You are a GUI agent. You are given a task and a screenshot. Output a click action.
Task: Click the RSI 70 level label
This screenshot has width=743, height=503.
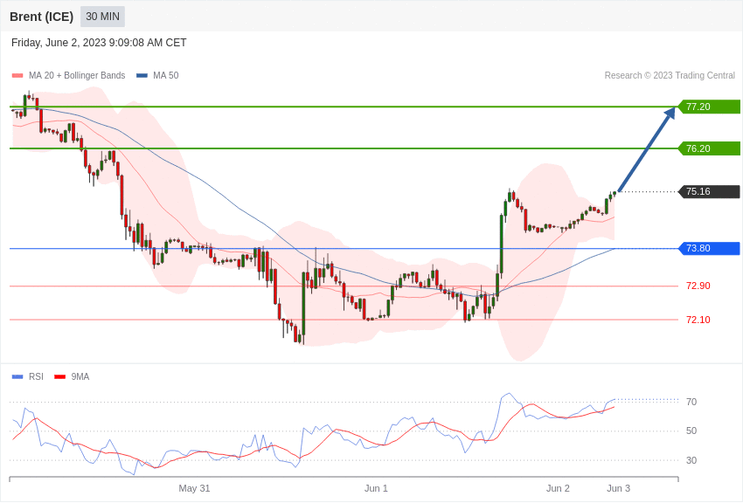tap(691, 402)
